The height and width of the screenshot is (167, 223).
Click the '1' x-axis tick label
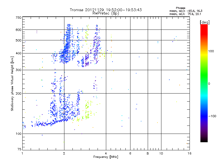pyautogui.click(x=22, y=153)
